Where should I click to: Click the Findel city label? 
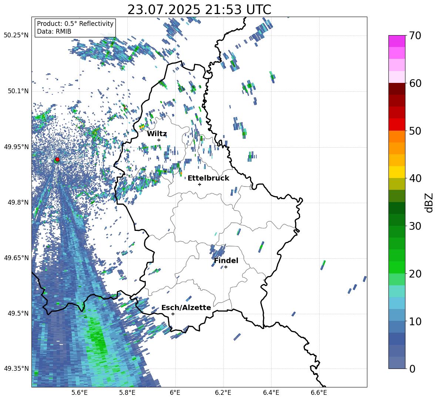click(x=226, y=260)
